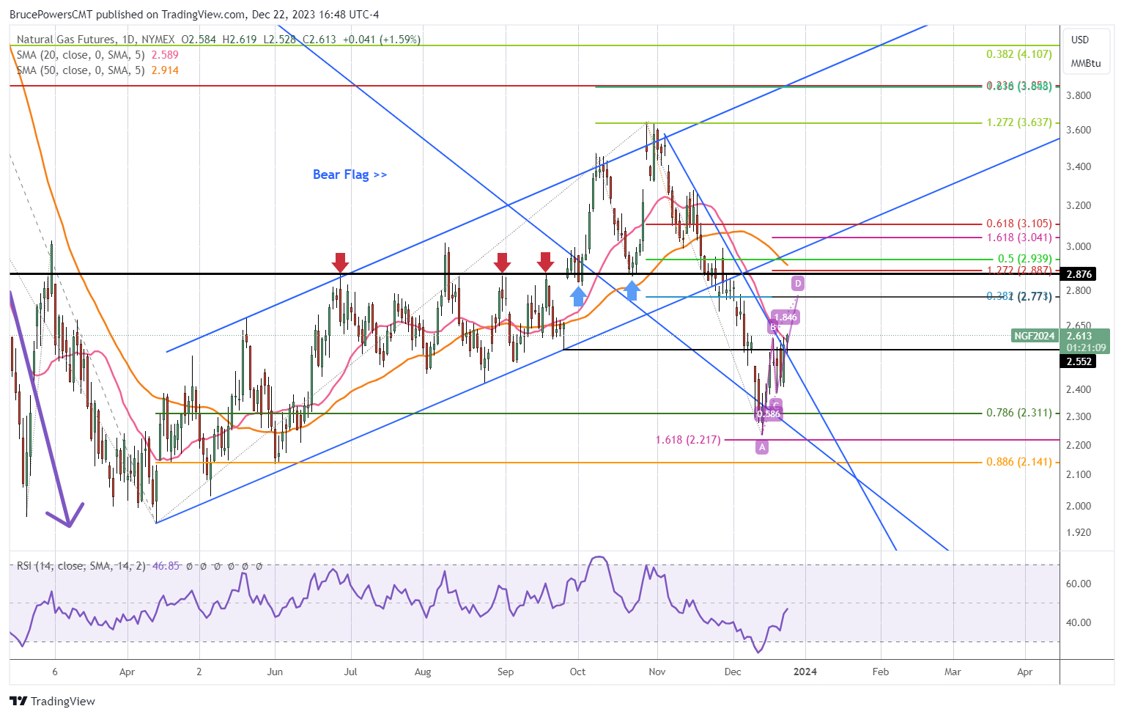Click the Fib label 0.886 (2.141)
1124x717 pixels.
(x=1019, y=462)
